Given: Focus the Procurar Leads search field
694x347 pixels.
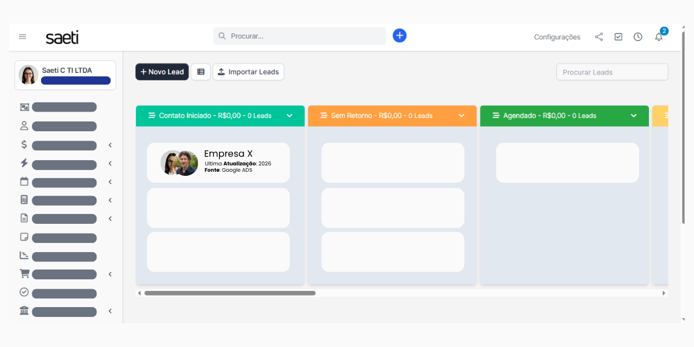Looking at the screenshot, I should 612,72.
